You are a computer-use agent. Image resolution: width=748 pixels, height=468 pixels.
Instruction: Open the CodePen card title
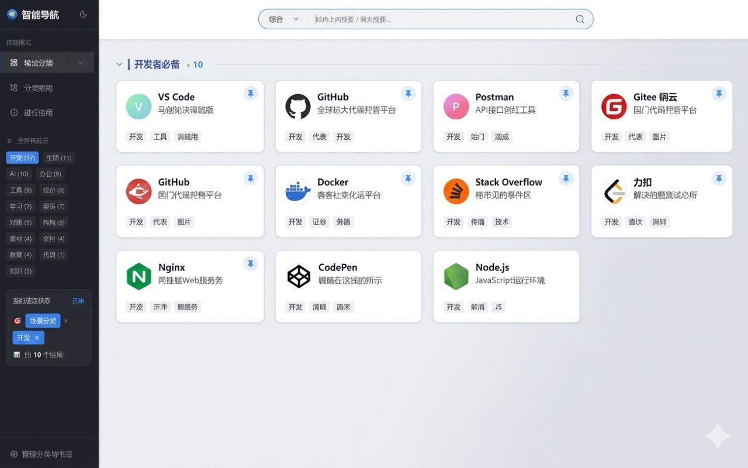338,267
